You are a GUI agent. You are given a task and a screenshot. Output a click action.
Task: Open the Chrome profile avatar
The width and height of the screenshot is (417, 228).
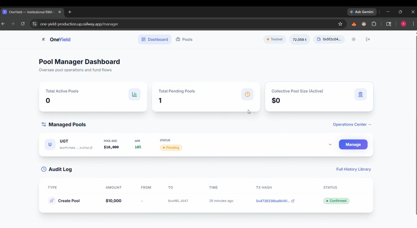(x=404, y=24)
